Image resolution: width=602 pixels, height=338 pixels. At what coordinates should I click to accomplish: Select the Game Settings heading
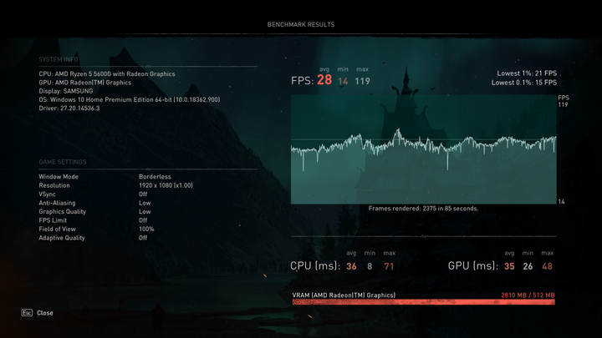click(63, 162)
